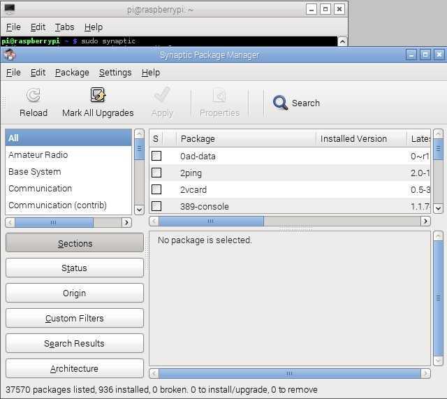Select the Base System section

click(68, 172)
